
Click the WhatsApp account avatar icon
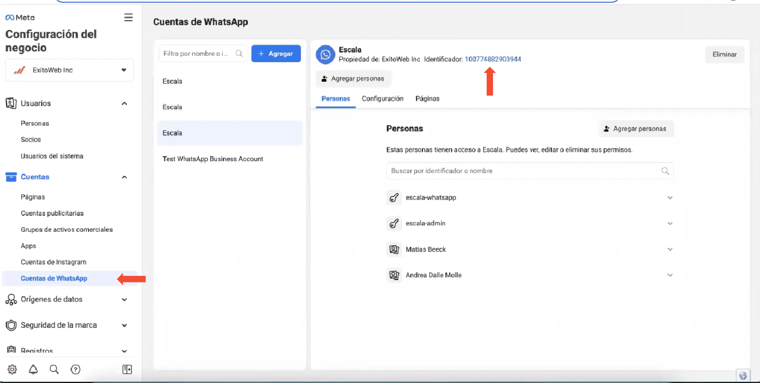tap(325, 55)
